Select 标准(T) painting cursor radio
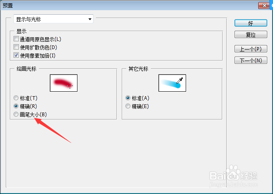273x194 pixels. 16,98
